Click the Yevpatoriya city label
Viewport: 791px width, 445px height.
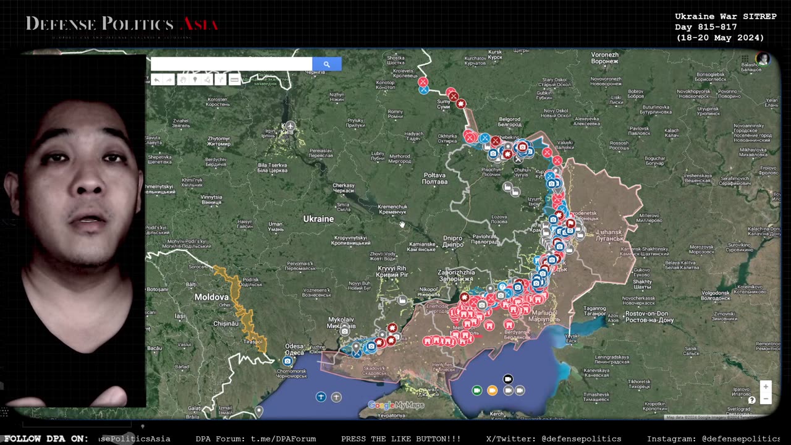pyautogui.click(x=391, y=415)
